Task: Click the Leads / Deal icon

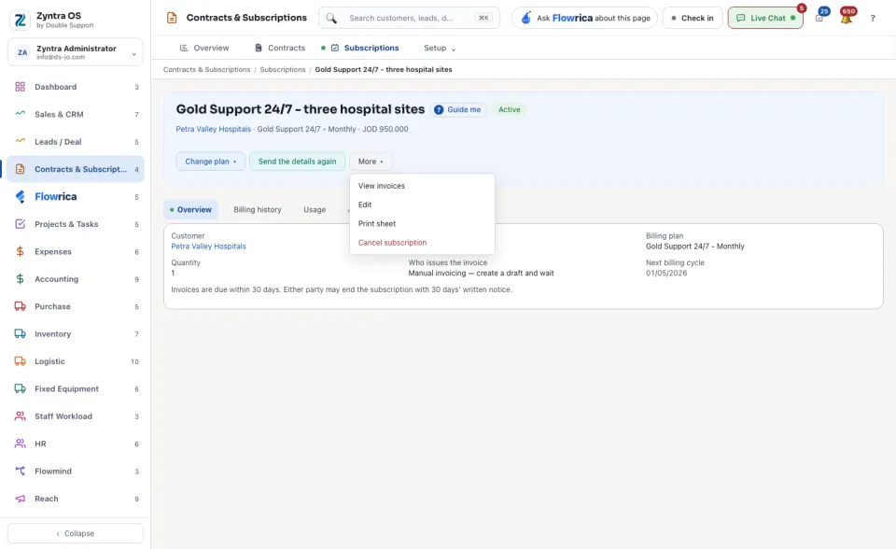Action: click(x=20, y=141)
